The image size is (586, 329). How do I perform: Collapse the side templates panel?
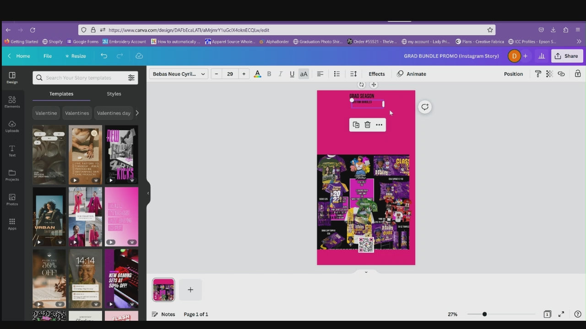148,193
